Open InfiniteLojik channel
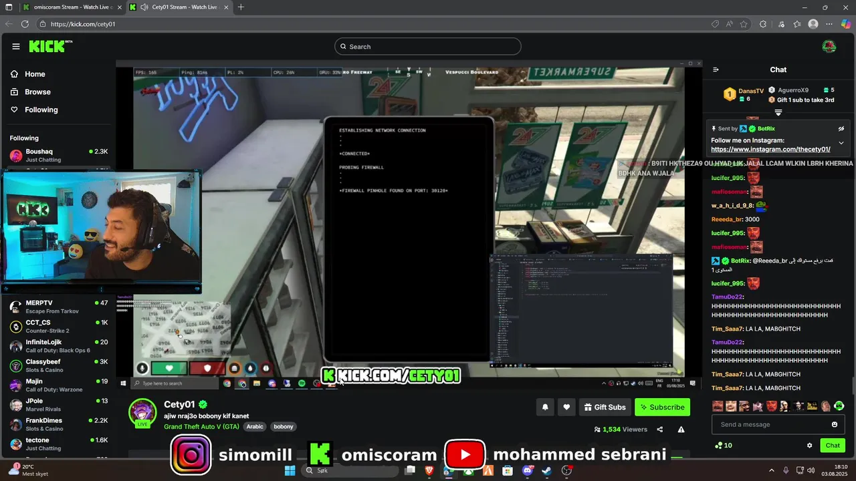This screenshot has width=856, height=481. point(59,346)
